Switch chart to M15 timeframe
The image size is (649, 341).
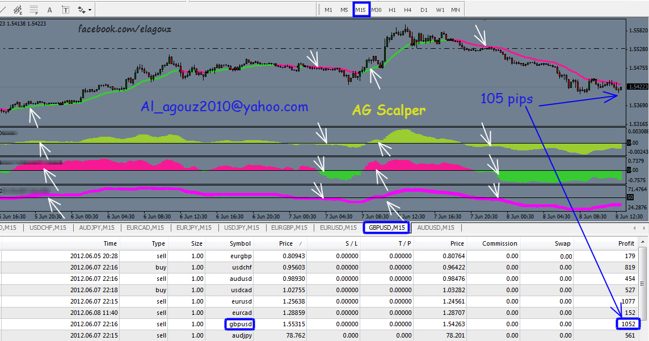360,10
